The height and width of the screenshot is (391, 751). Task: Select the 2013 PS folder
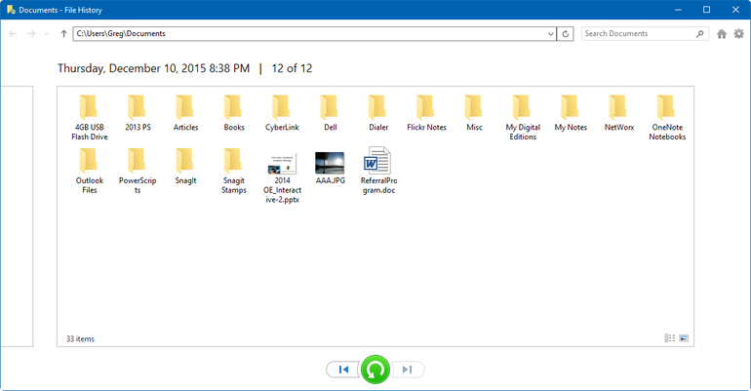[138, 113]
